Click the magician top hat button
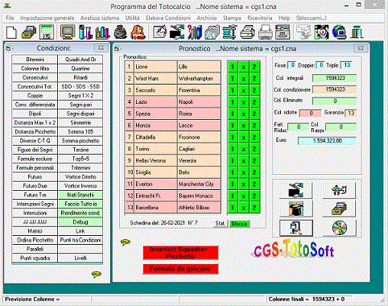 [296, 209]
